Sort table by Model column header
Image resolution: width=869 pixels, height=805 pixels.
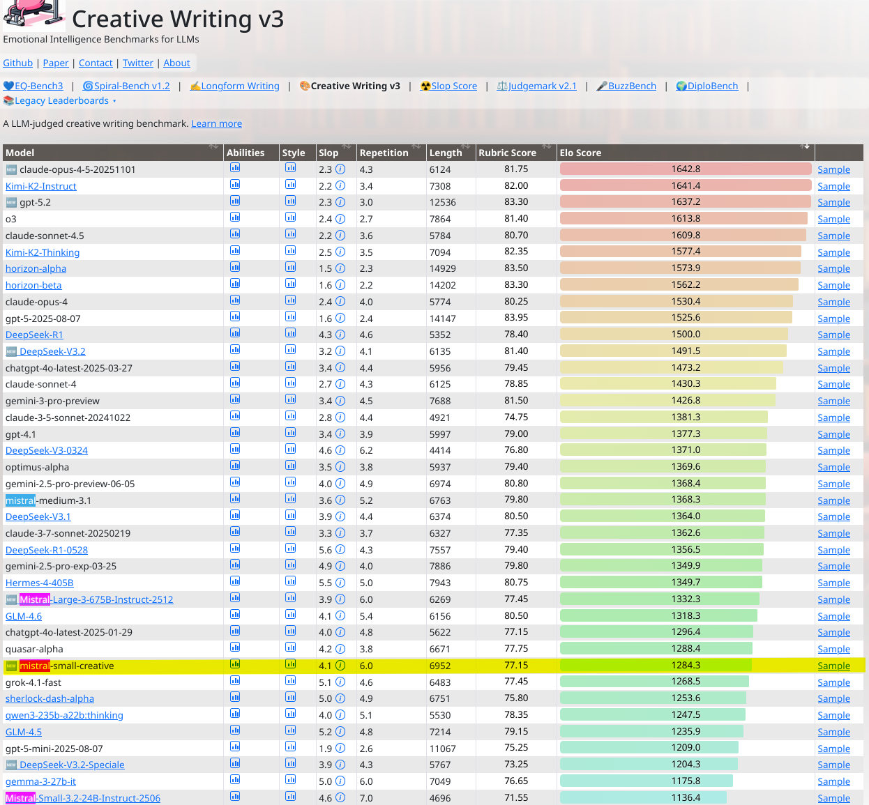click(113, 153)
